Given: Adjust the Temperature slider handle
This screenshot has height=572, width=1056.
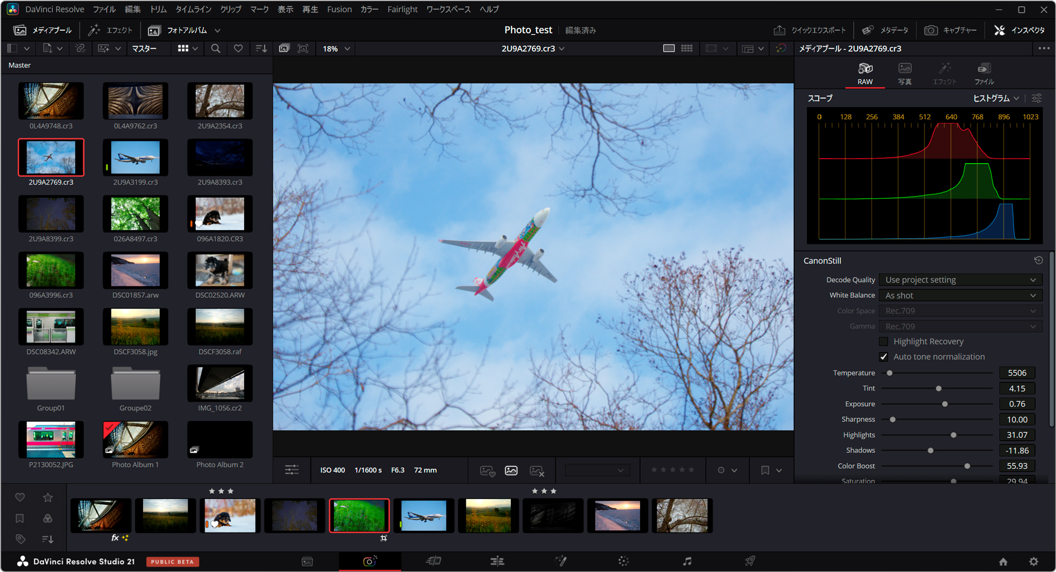Looking at the screenshot, I should point(889,373).
